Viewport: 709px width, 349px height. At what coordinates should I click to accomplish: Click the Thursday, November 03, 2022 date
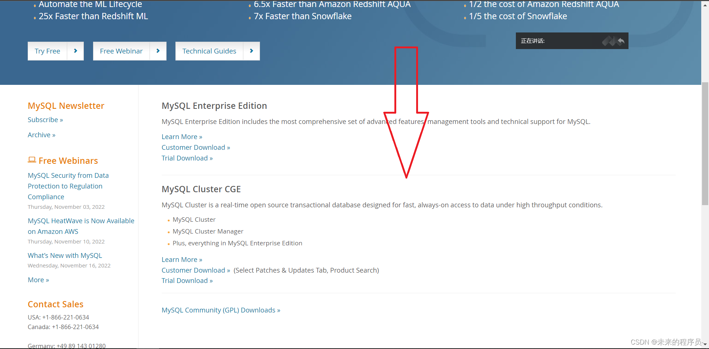tap(66, 207)
